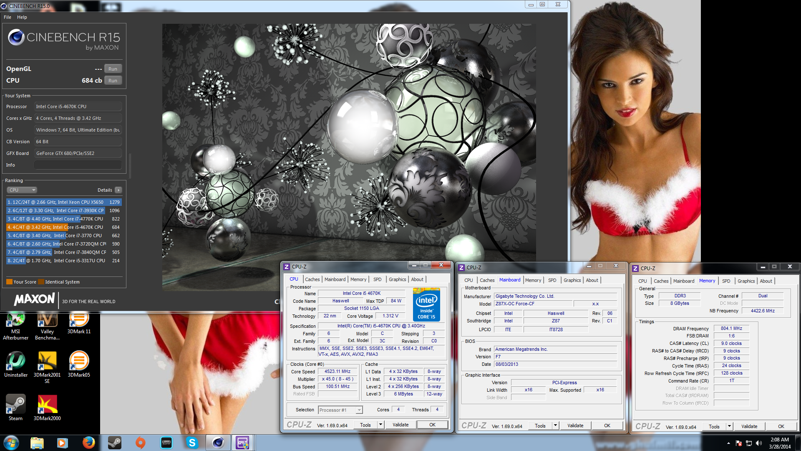801x451 pixels.
Task: Click the MAXON logo in Cinebench
Action: [34, 299]
